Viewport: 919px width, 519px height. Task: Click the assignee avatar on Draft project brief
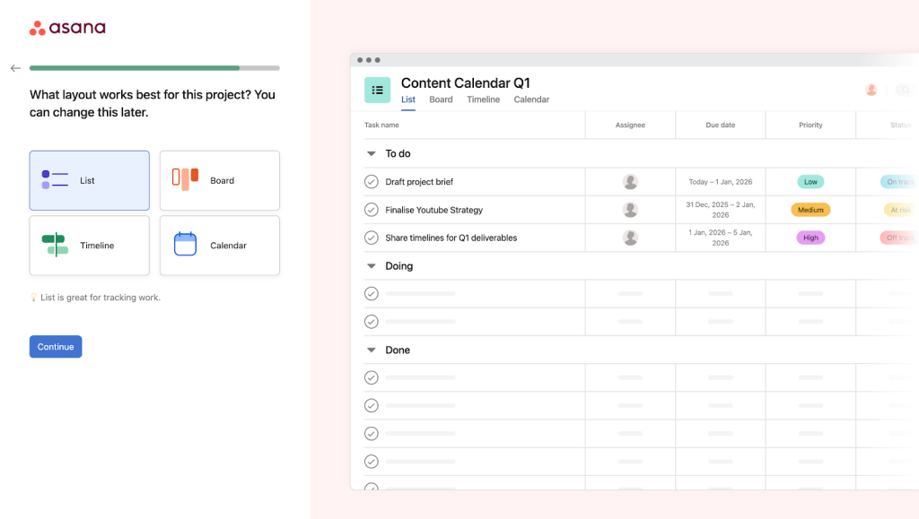pos(630,181)
